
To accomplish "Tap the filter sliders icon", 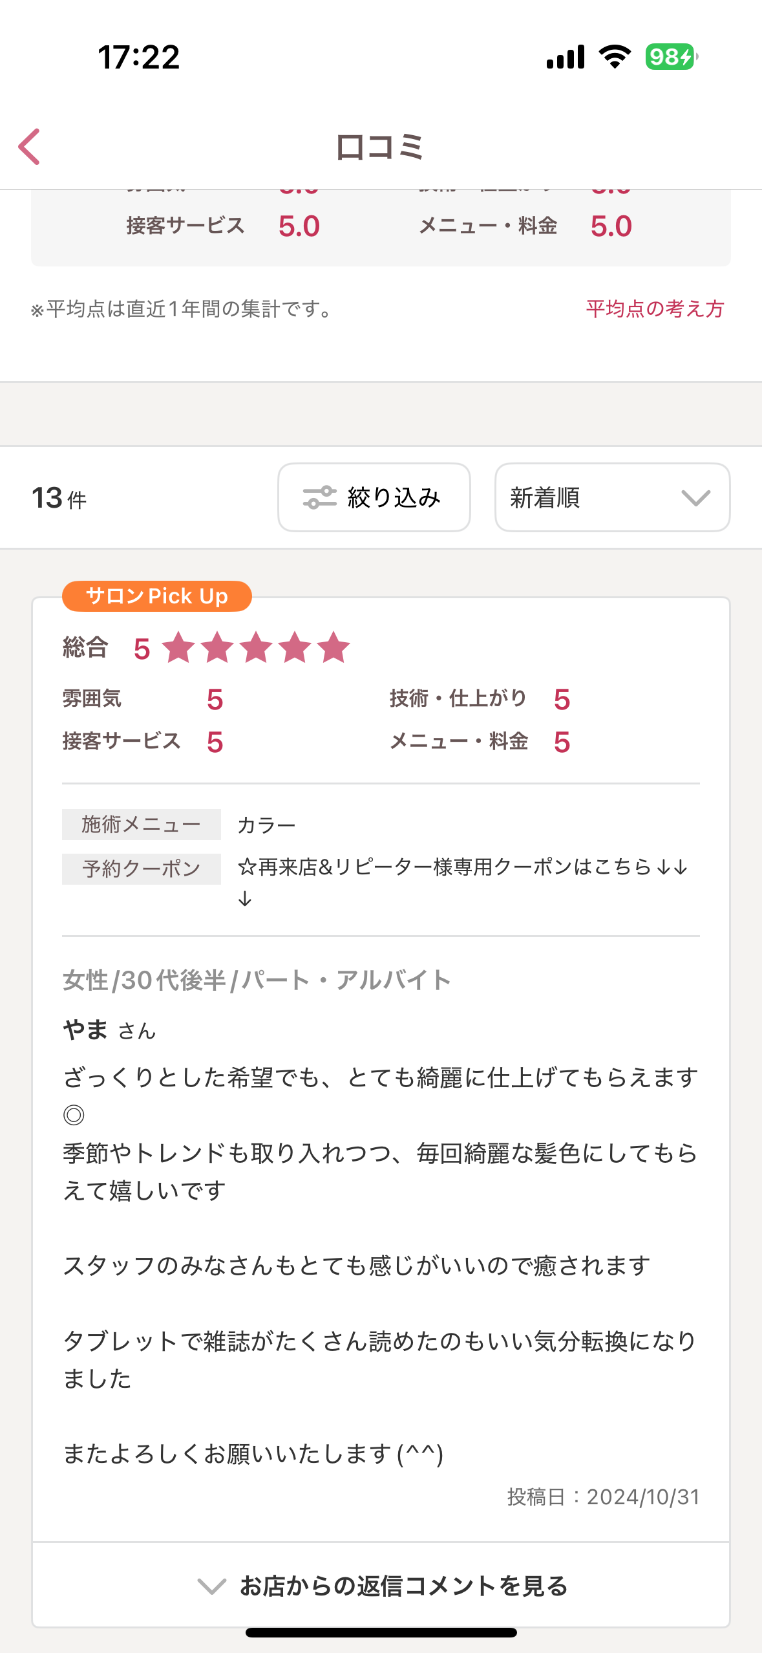I will pos(320,497).
